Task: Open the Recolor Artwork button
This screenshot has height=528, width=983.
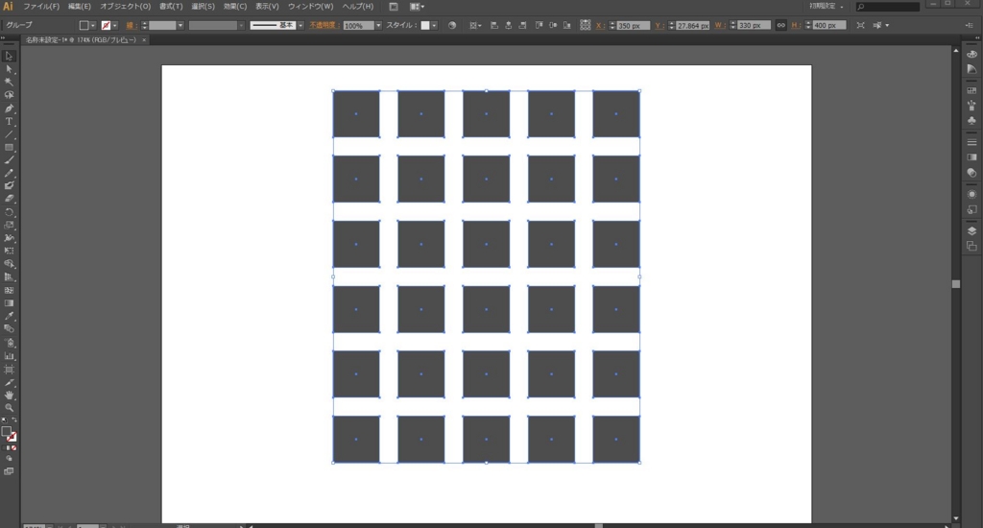Action: point(452,26)
